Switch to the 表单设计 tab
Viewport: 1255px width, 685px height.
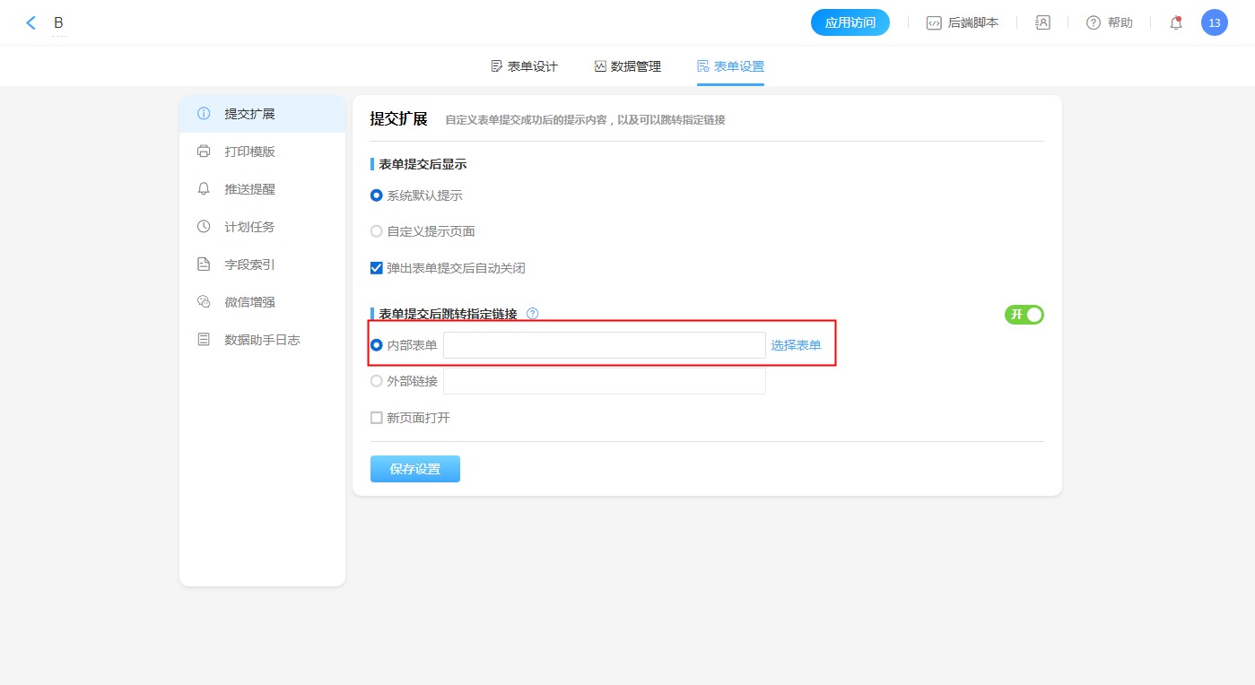(524, 66)
